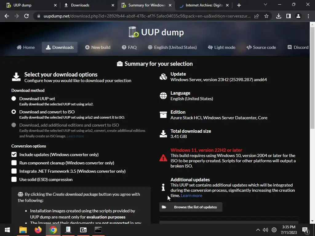This screenshot has width=315, height=236.
Task: Close the UUP dump tab
Action: pos(55,5)
